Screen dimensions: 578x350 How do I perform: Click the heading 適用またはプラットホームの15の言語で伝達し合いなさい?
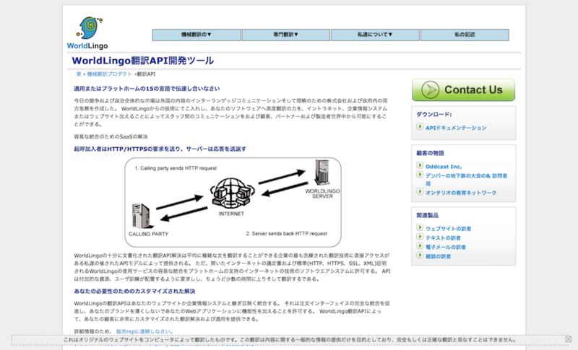[147, 88]
